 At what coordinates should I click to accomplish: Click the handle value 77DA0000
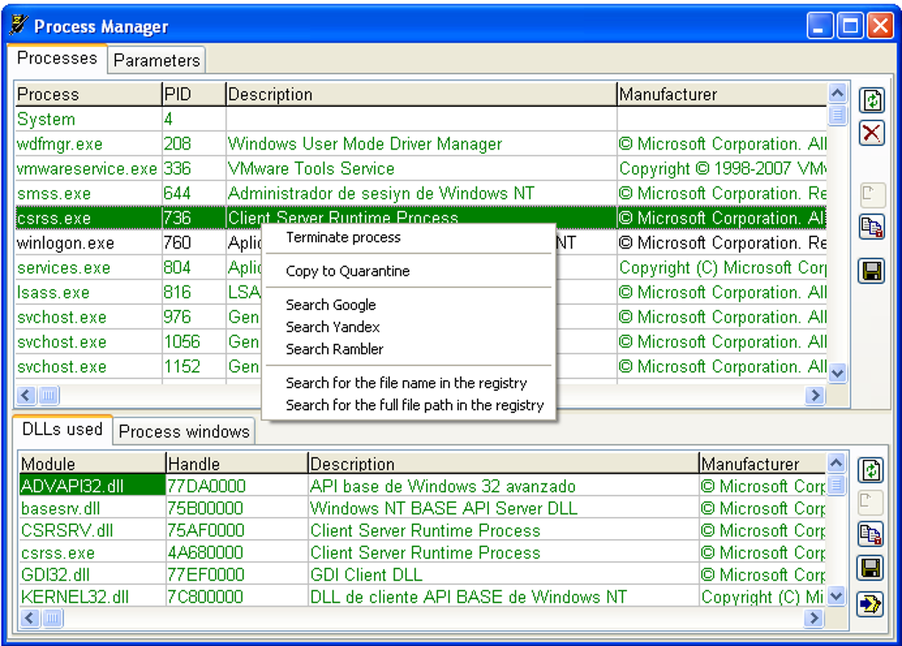pyautogui.click(x=206, y=486)
